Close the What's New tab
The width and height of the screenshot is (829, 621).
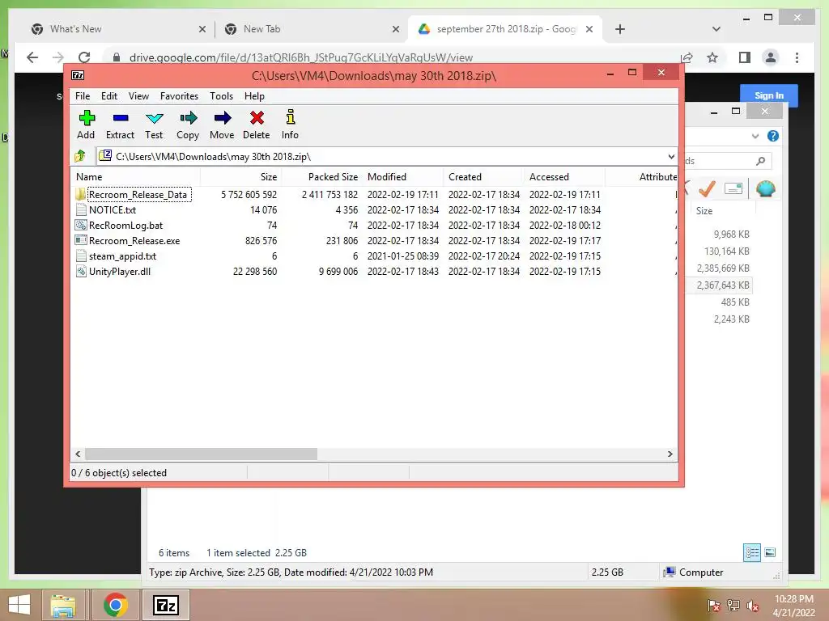tap(202, 29)
